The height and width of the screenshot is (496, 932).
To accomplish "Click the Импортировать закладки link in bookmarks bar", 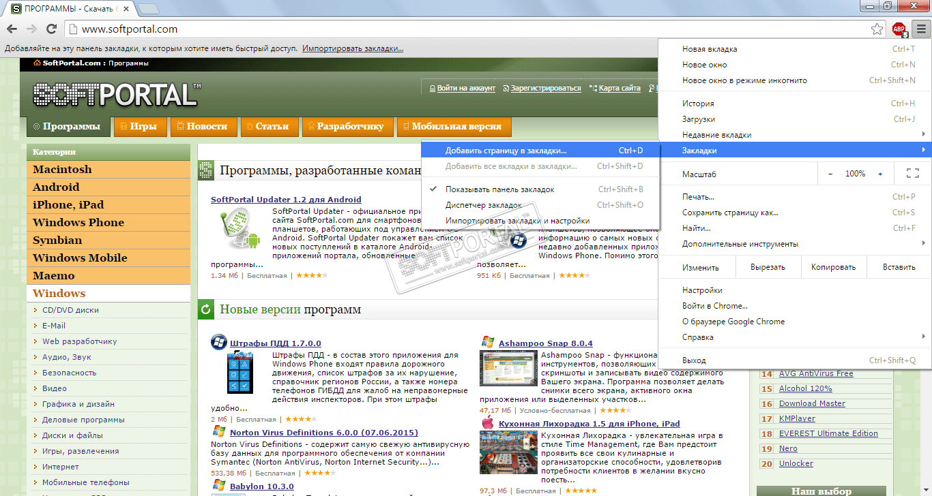I will 353,49.
